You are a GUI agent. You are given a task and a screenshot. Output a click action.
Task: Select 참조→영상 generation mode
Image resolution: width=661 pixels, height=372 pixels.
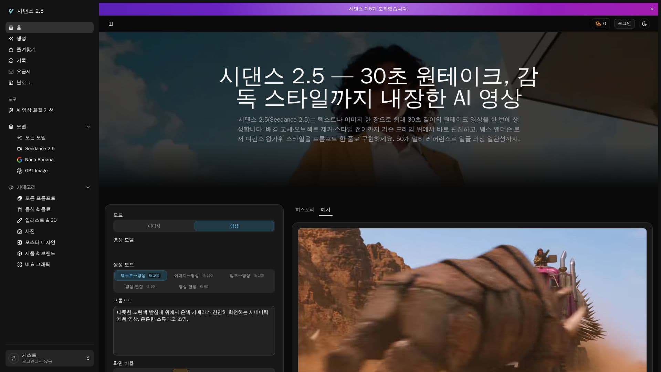click(247, 276)
